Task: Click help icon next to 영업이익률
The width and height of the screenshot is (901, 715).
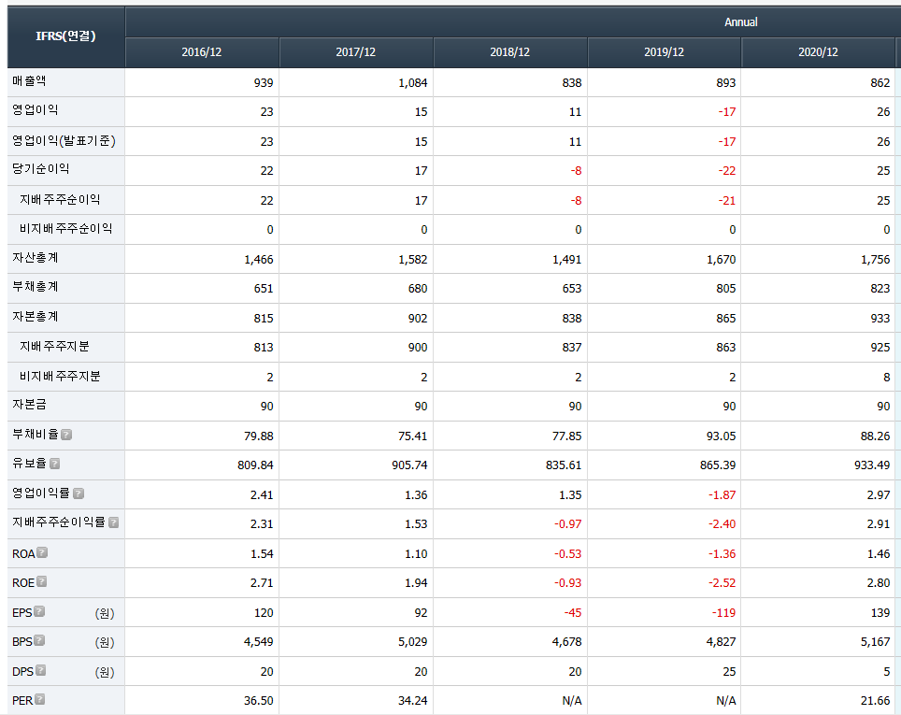Action: (x=79, y=493)
